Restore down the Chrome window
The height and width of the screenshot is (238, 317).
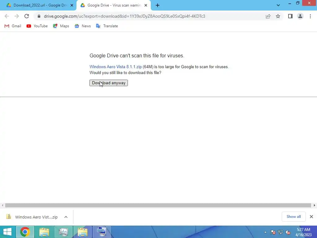pyautogui.click(x=297, y=3)
